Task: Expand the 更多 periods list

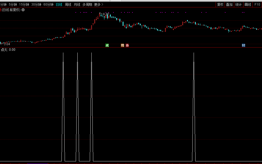Action: [99, 4]
